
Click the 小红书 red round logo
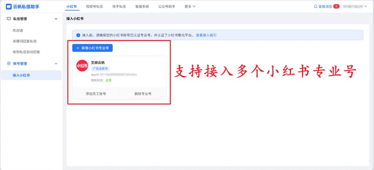click(x=82, y=66)
